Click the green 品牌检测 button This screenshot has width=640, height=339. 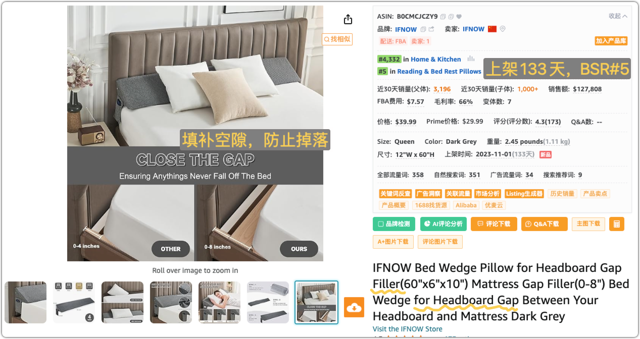[394, 224]
